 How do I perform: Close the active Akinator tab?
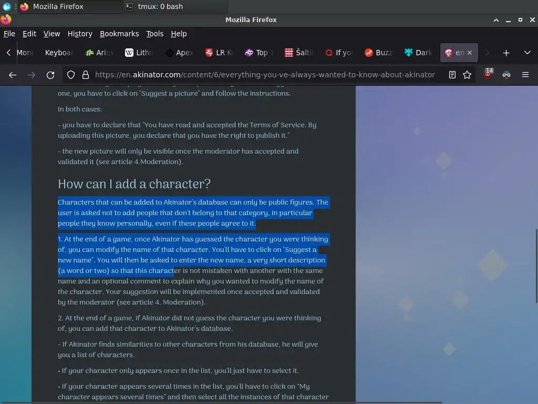(470, 53)
